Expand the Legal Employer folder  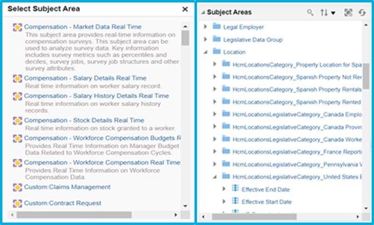tap(206, 27)
